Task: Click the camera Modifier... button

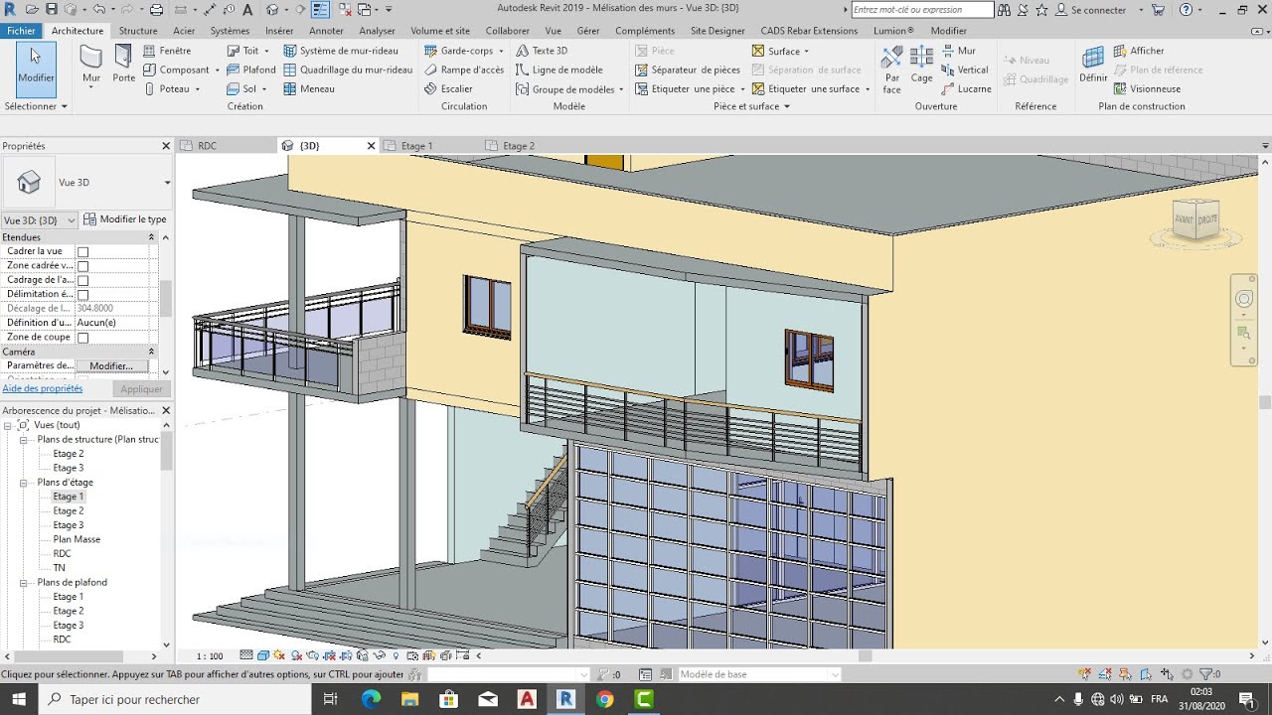Action: pyautogui.click(x=111, y=366)
